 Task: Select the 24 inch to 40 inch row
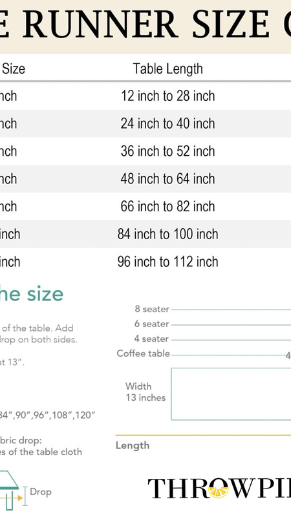pos(145,123)
